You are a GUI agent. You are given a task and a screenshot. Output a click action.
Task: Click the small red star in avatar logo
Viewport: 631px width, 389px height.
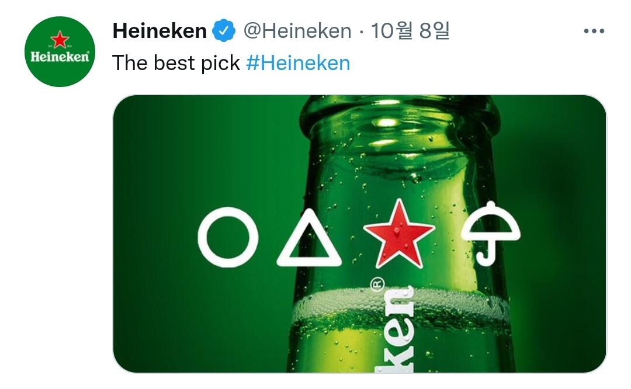click(x=60, y=40)
